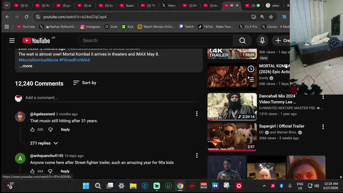Dislike the comment by @Agelessnerd
The image size is (343, 193).
(50, 129)
